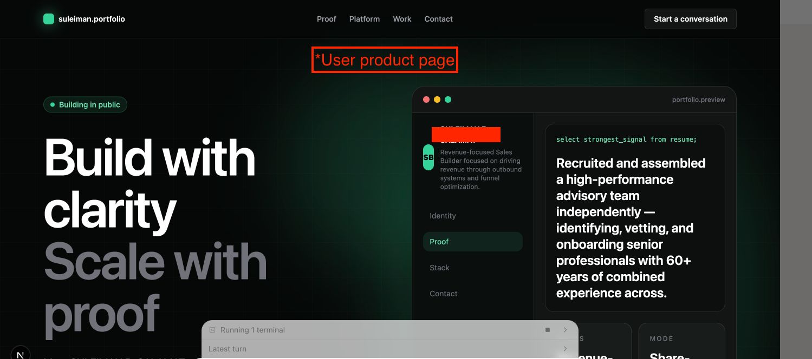Image resolution: width=812 pixels, height=359 pixels.
Task: Expand the Latest turn row chevron
Action: point(565,349)
